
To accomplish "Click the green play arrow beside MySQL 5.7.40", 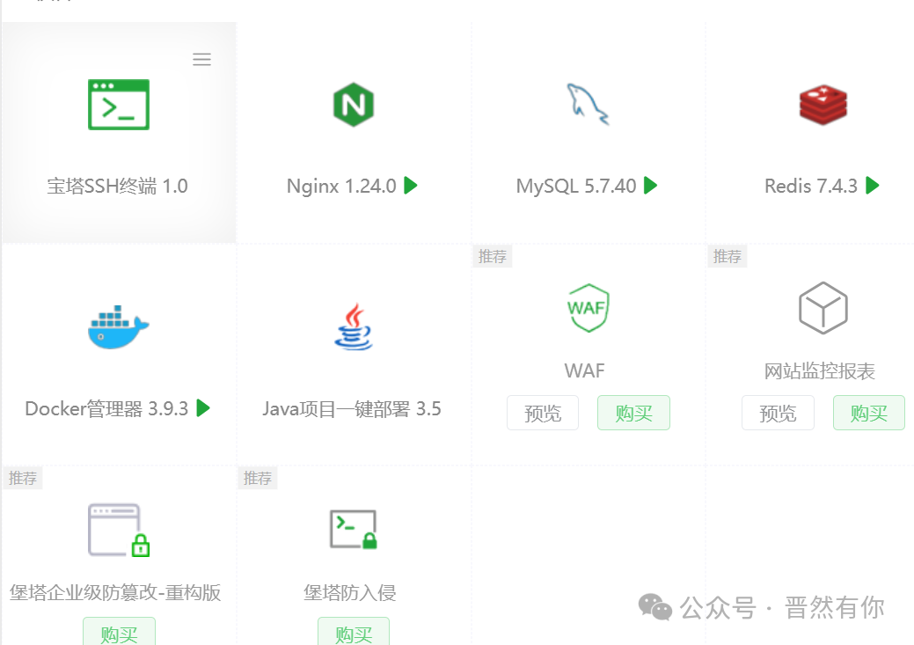I will point(650,186).
